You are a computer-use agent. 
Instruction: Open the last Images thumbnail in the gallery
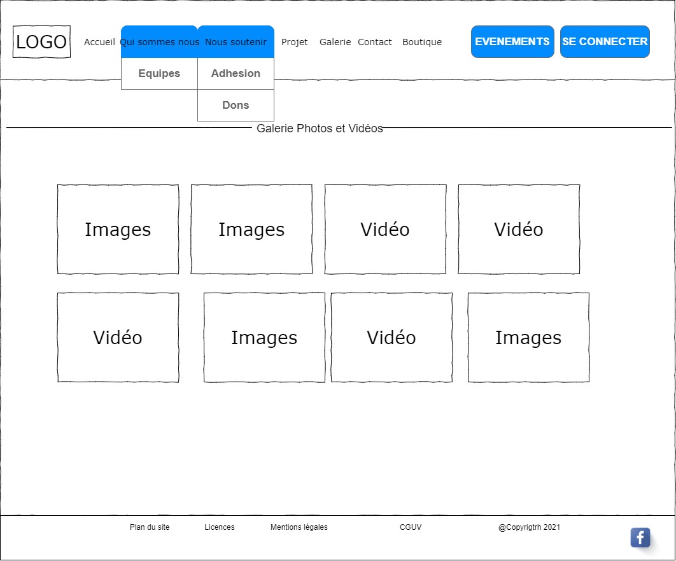528,338
